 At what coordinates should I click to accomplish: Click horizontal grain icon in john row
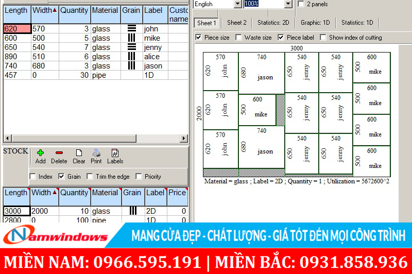pos(132,28)
